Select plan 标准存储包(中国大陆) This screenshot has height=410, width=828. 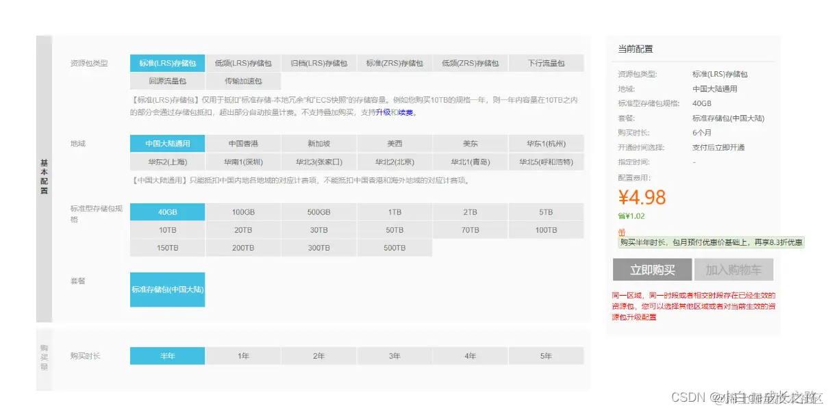pos(168,290)
